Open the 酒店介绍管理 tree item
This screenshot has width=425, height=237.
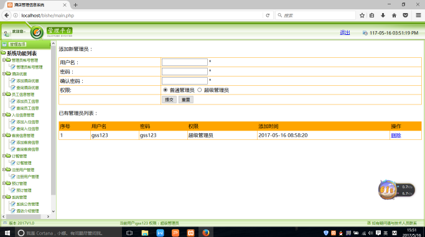27,211
